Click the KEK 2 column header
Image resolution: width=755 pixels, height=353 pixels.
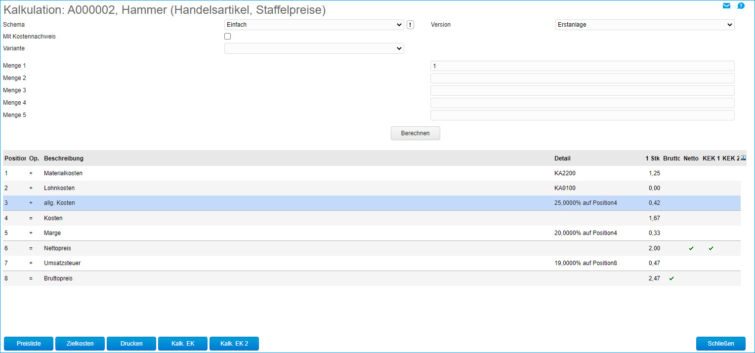coord(731,158)
